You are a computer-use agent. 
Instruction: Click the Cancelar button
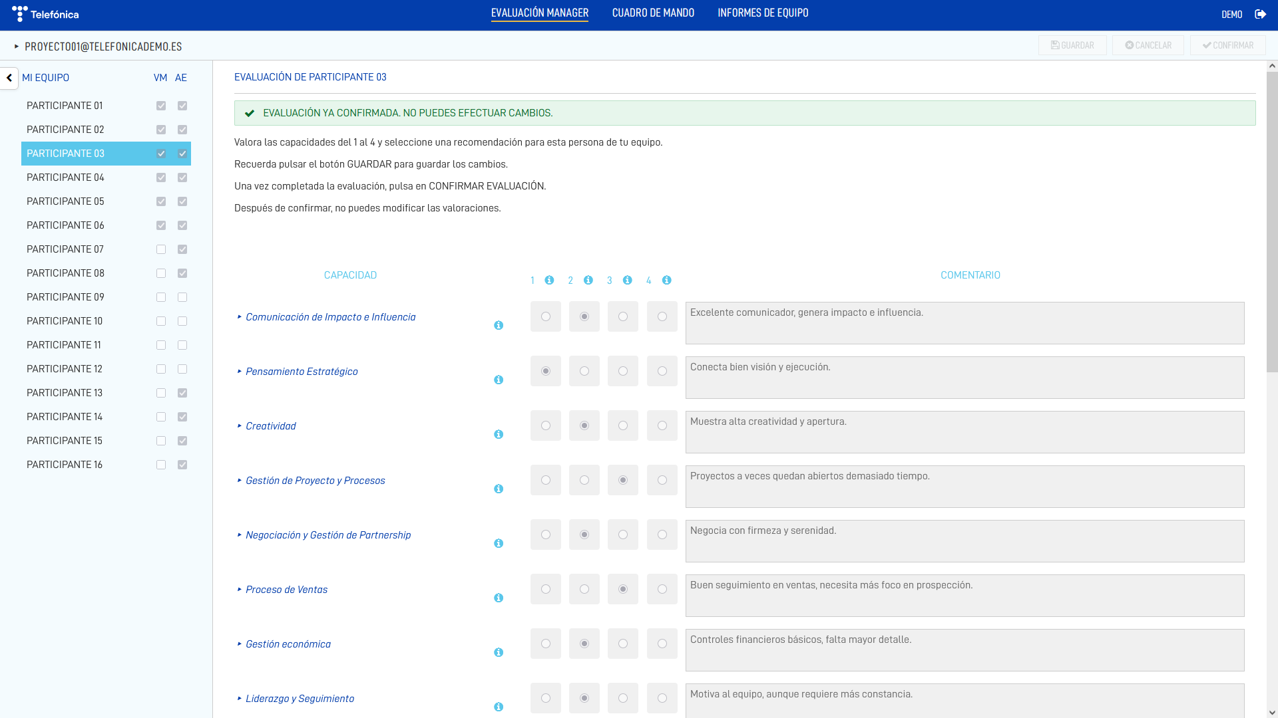coord(1148,45)
